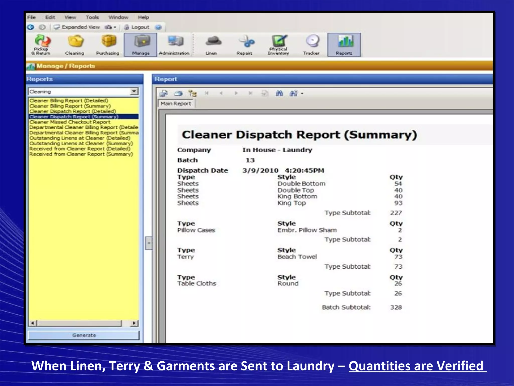Open the Cleaning module
Screen dimensions: 514x386
point(75,45)
